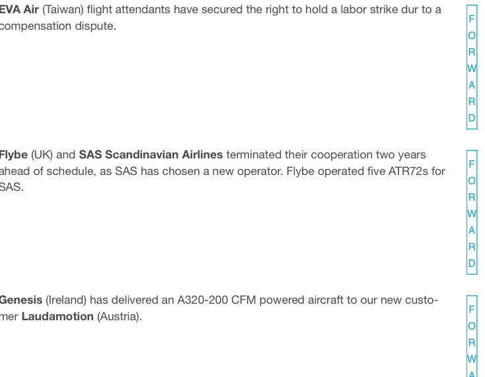Click the words "compensation dispute"
The height and width of the screenshot is (377, 485).
click(58, 26)
